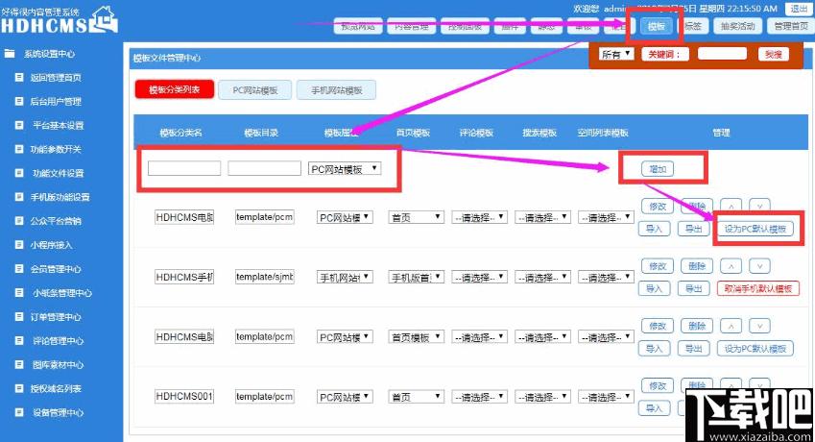Open the PC网站模板 dropdown in the add row

pos(345,169)
